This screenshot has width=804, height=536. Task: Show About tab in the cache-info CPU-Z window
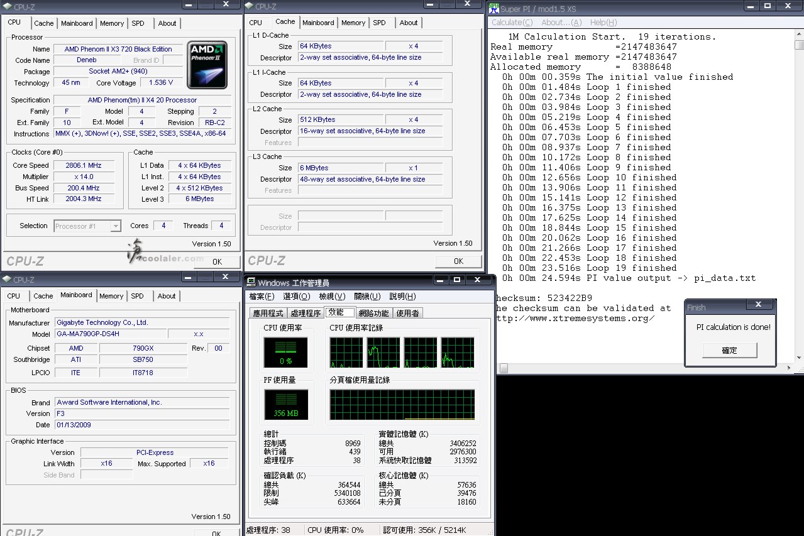click(409, 23)
